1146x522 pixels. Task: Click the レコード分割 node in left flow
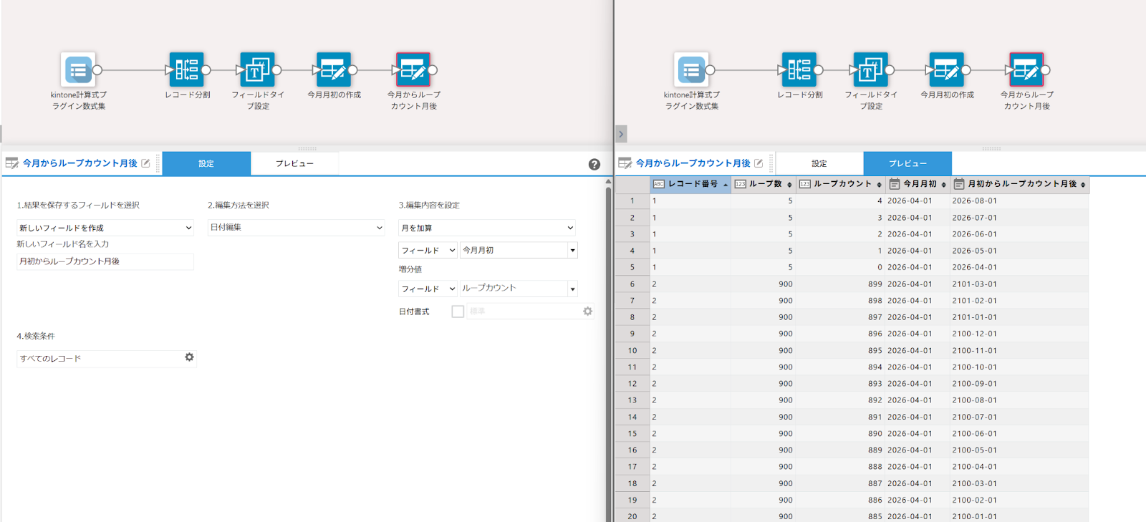(x=186, y=70)
